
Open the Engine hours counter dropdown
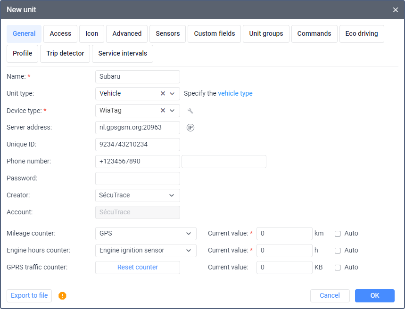(x=189, y=250)
